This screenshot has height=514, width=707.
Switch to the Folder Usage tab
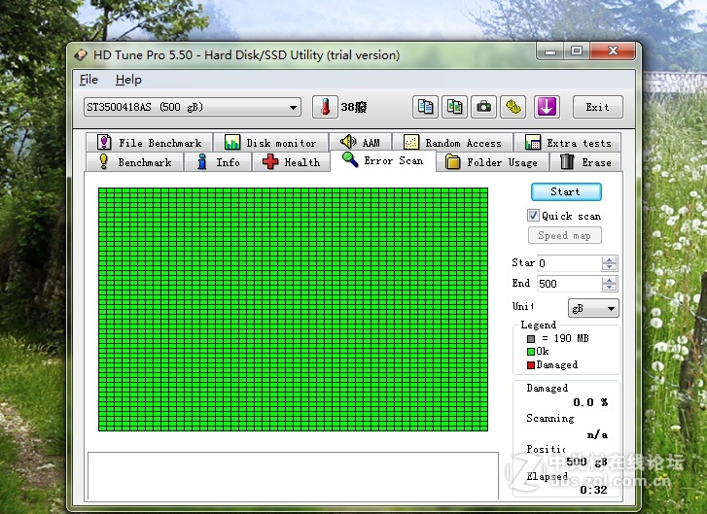click(x=493, y=162)
